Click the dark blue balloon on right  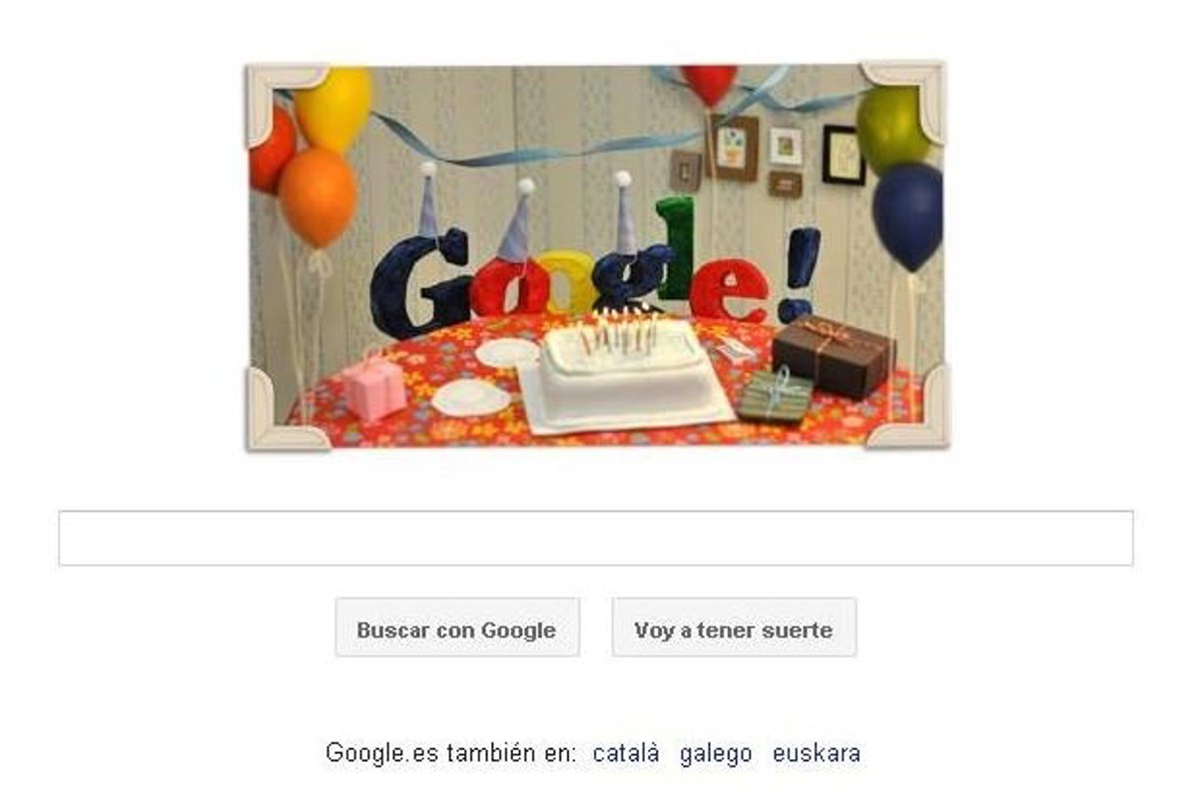point(907,215)
